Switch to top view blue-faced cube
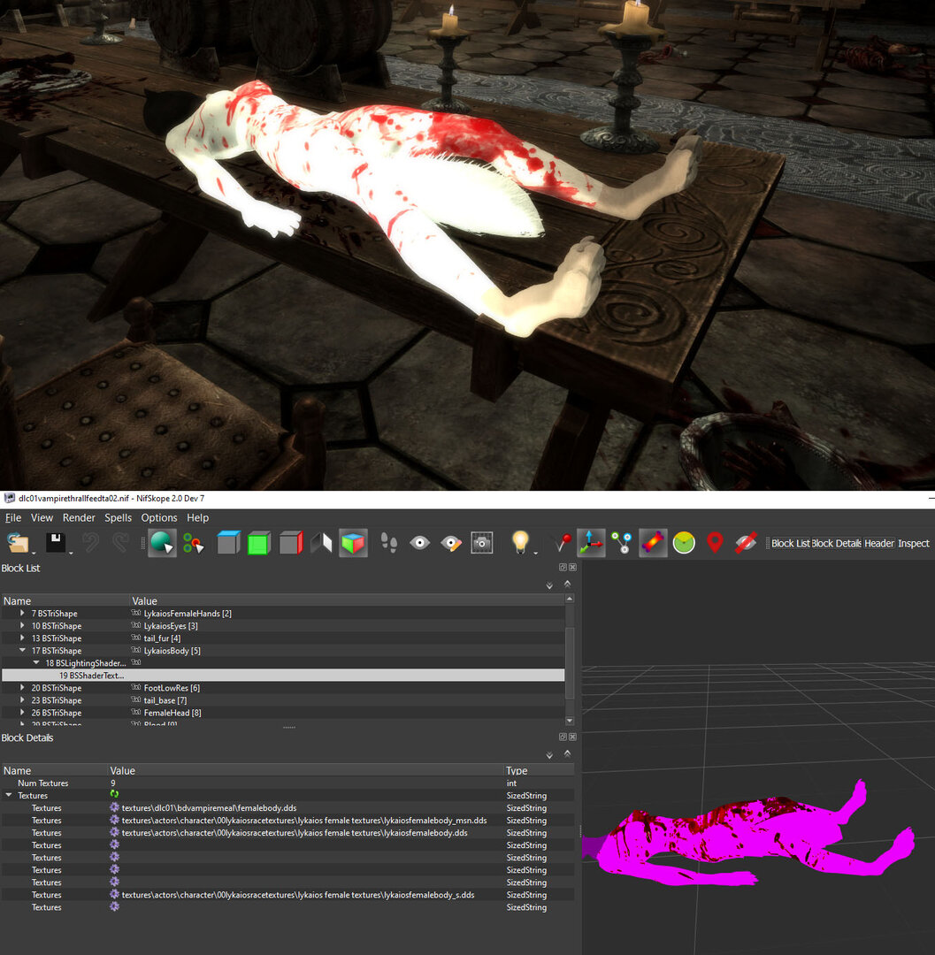Image resolution: width=935 pixels, height=955 pixels. [228, 543]
